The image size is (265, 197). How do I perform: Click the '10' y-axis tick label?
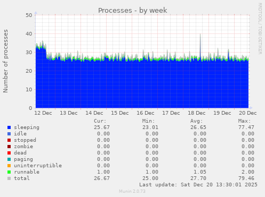click(x=29, y=90)
